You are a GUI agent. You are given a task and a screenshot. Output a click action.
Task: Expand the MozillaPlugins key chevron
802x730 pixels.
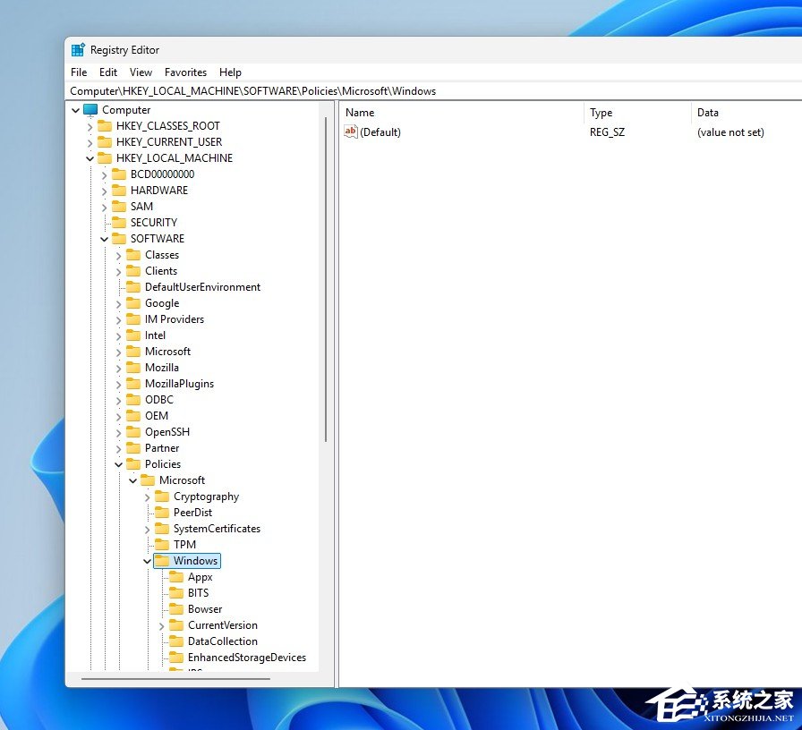pos(119,384)
